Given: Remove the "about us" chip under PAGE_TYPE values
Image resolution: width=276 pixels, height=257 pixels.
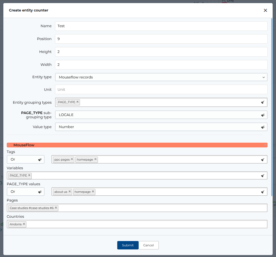Looking at the screenshot, I should point(70,192).
